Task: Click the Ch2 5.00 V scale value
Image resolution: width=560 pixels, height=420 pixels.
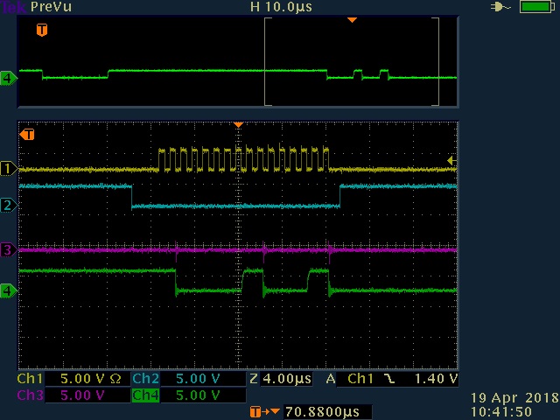Action: click(x=198, y=379)
